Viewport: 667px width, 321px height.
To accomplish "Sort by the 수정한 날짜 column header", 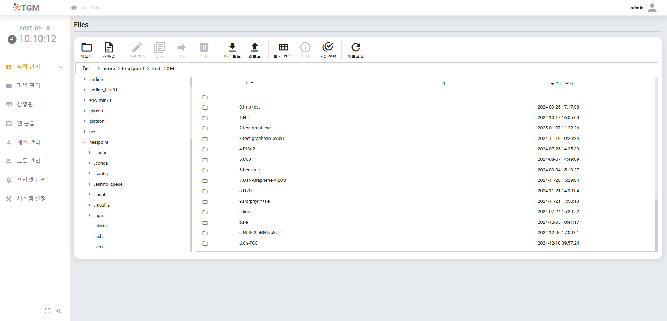I will [x=561, y=83].
